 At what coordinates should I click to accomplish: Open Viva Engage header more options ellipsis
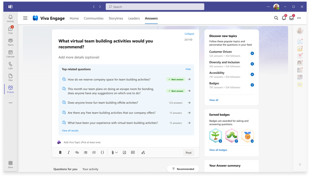[299, 18]
